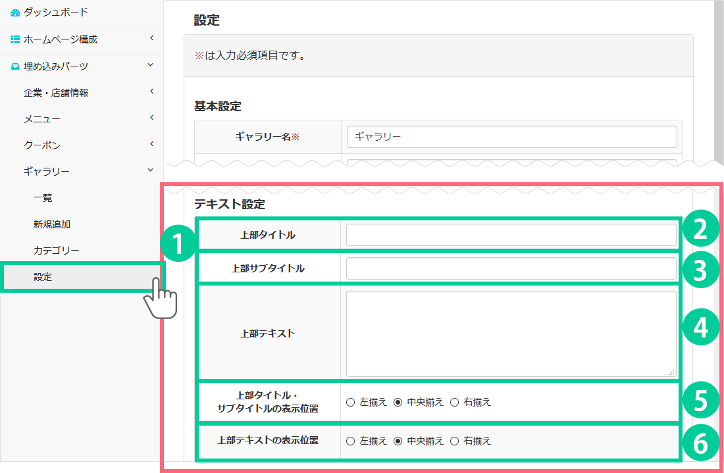This screenshot has width=724, height=473.
Task: Choose 左揃え for 上部テキストの表示位置
Action: point(350,441)
